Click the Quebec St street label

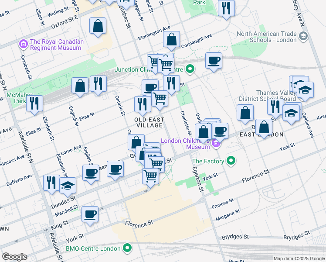coord(125,17)
